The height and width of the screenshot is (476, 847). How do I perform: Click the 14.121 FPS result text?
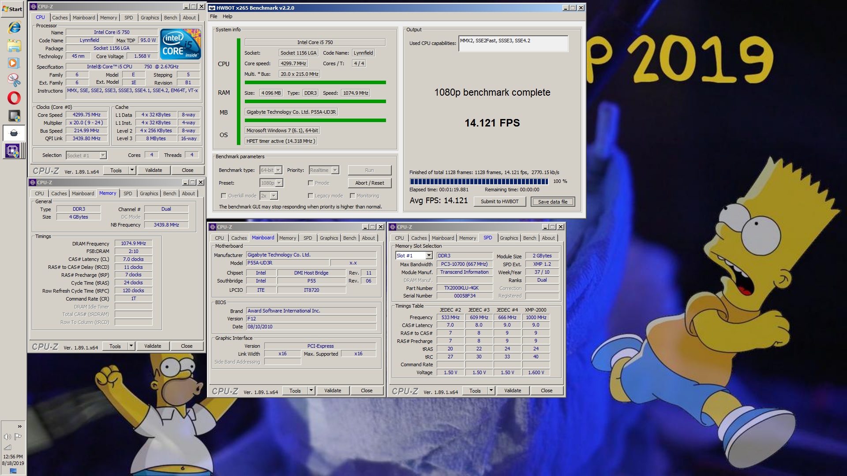pos(492,123)
